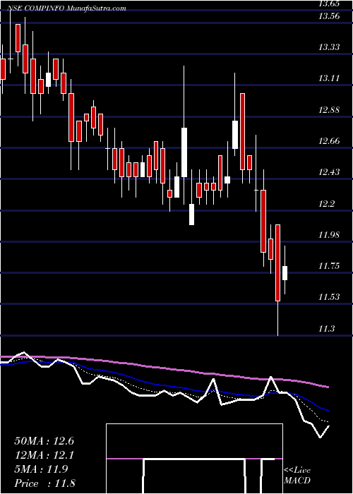Click the 11.53 price axis label
The image size is (353, 494).
tap(330, 297)
